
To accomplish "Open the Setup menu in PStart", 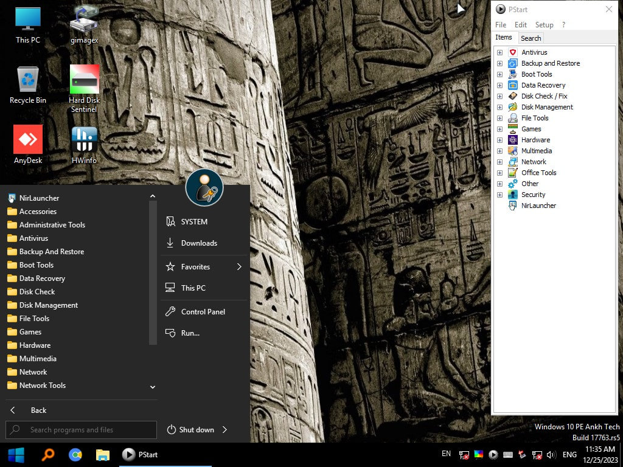I will 544,25.
